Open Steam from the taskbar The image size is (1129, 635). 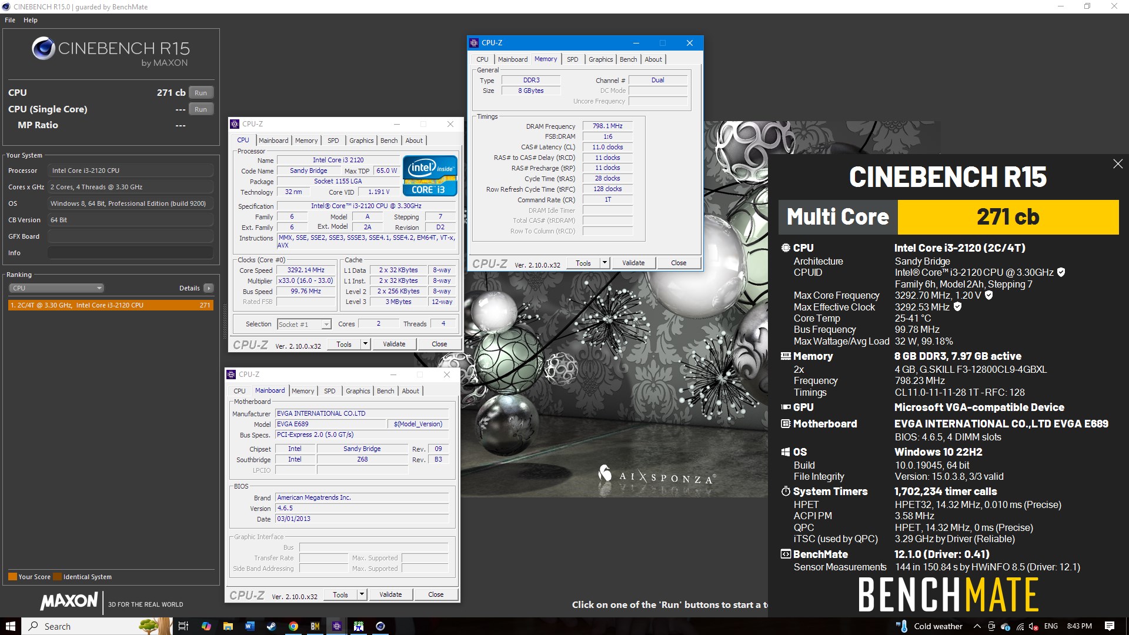pos(271,626)
